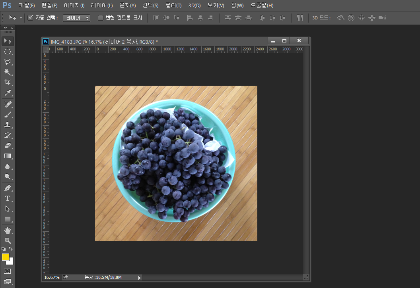Open the status bar info arrow menu
420x288 pixels.
(x=140, y=278)
